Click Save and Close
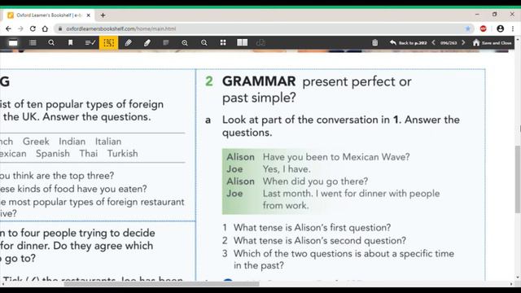 click(492, 43)
